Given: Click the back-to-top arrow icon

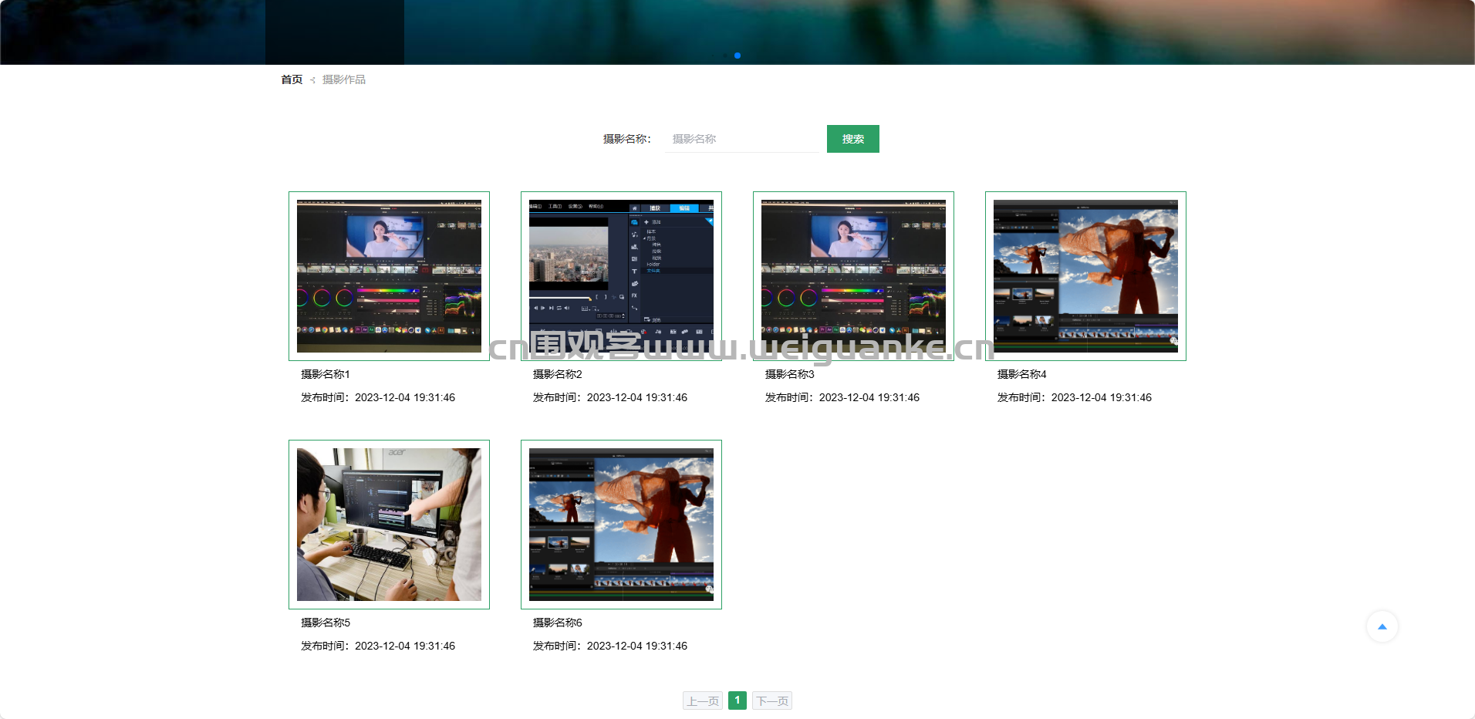Looking at the screenshot, I should [x=1382, y=626].
